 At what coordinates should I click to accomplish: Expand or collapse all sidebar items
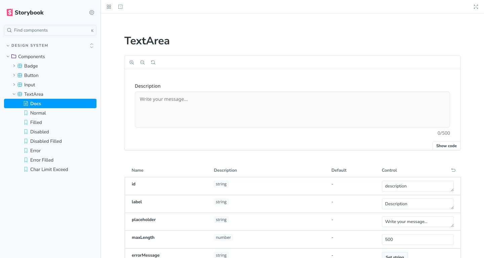[92, 45]
